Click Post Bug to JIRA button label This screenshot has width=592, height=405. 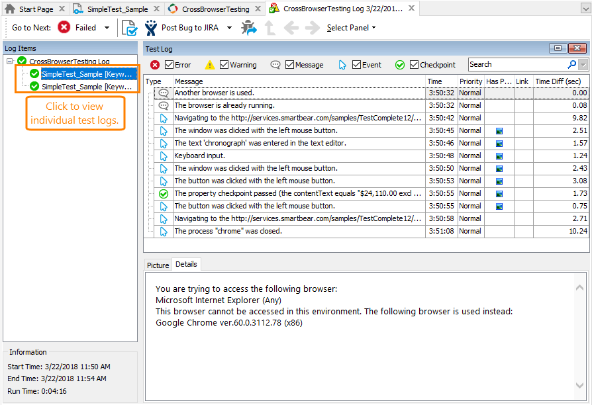point(190,28)
